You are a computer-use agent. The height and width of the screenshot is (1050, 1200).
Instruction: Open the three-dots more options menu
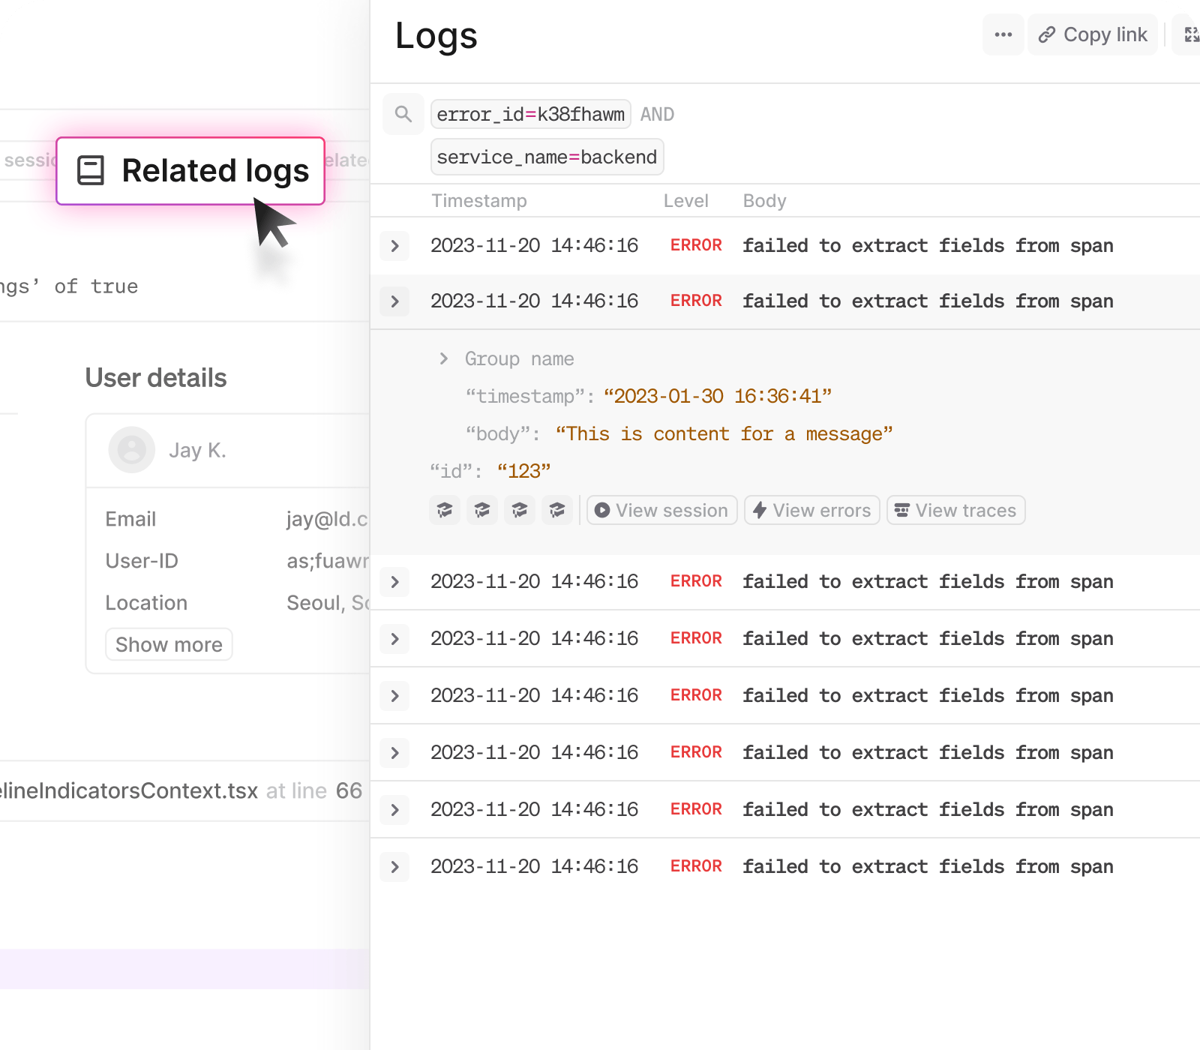(1003, 34)
